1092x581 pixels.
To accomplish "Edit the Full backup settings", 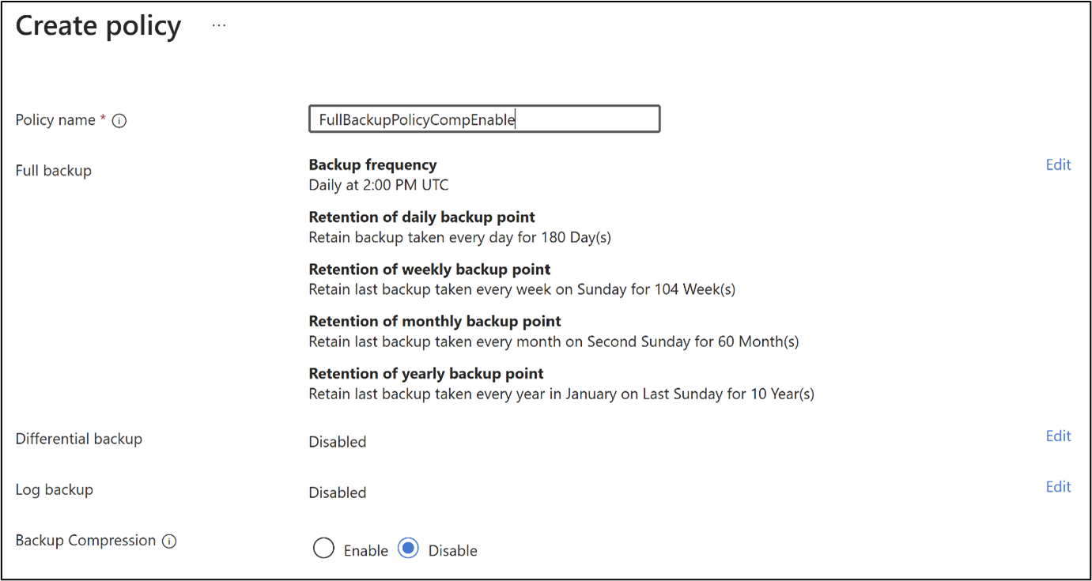I will (1058, 164).
